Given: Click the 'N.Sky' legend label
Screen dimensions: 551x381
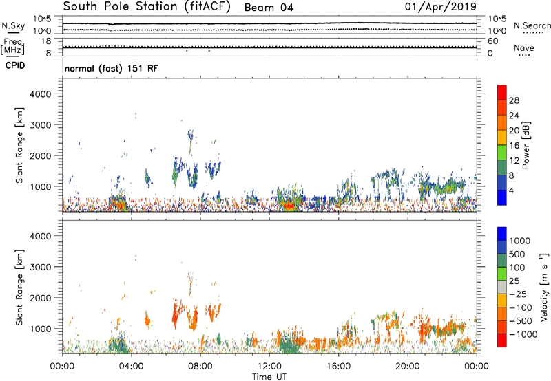Looking at the screenshot, I should (13, 25).
